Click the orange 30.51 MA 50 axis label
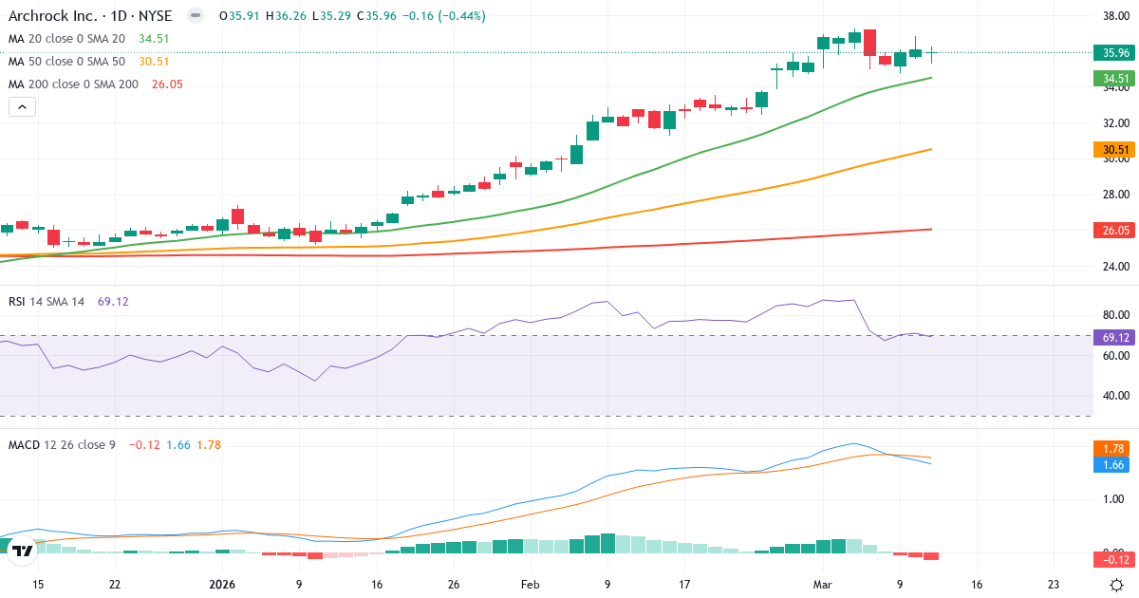Screen dimensions: 1139x598 (1112, 148)
